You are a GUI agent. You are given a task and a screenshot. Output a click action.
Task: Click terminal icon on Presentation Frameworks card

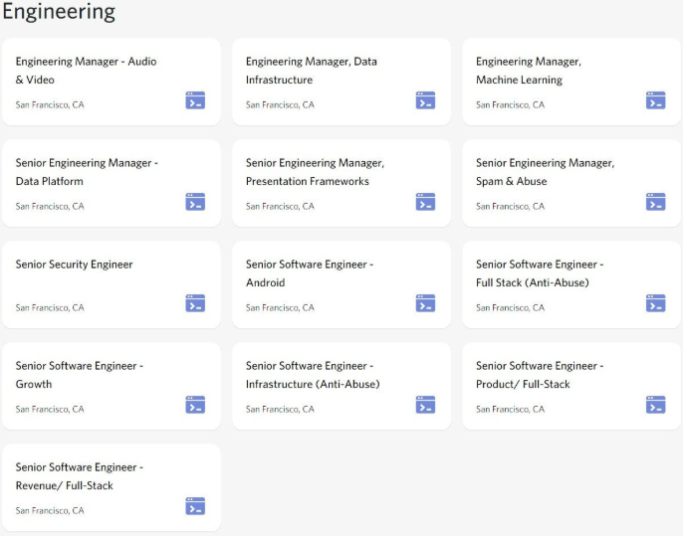tap(425, 201)
